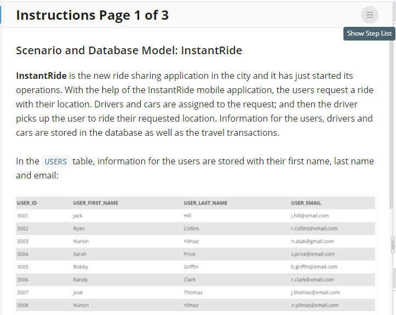Click user ID 3007 cell
The width and height of the screenshot is (396, 315).
(x=22, y=293)
